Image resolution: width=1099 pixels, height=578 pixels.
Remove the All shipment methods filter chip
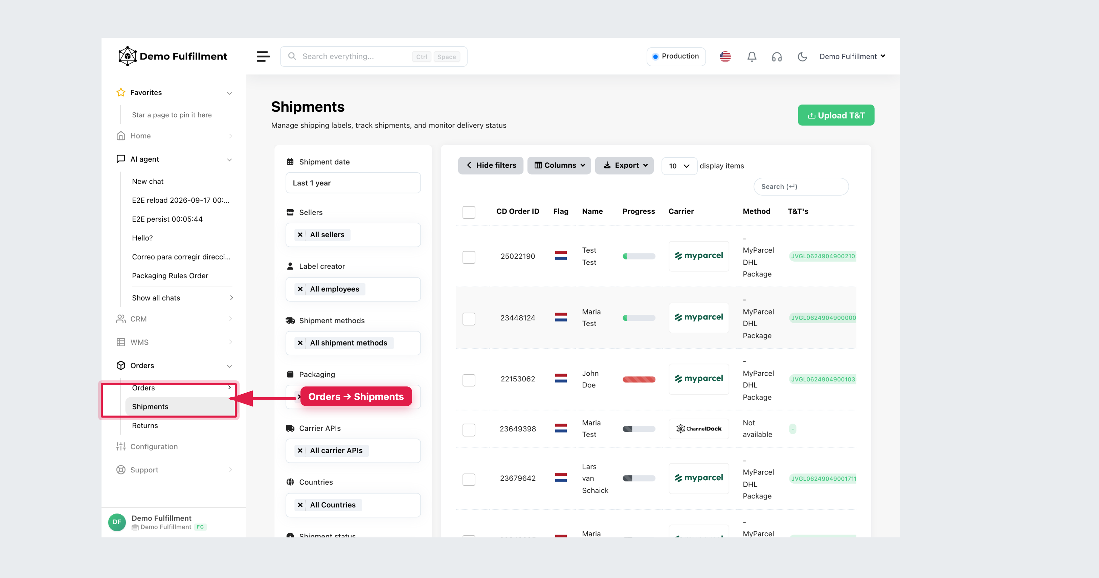(300, 343)
